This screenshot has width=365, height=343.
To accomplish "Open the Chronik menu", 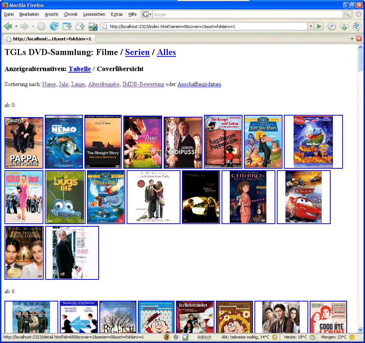I will click(x=71, y=14).
